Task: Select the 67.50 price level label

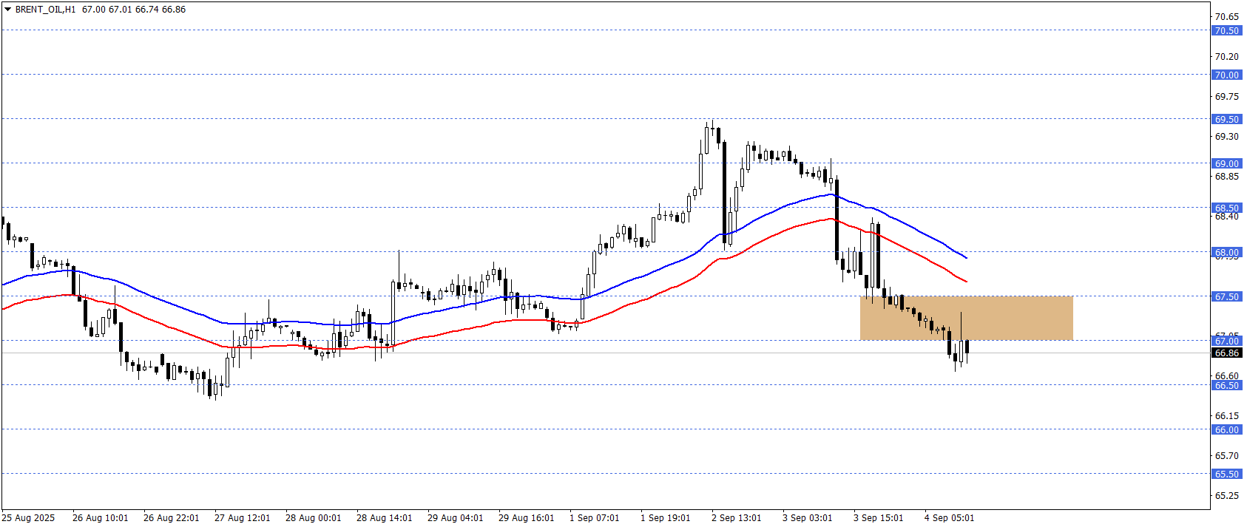Action: pyautogui.click(x=1226, y=296)
